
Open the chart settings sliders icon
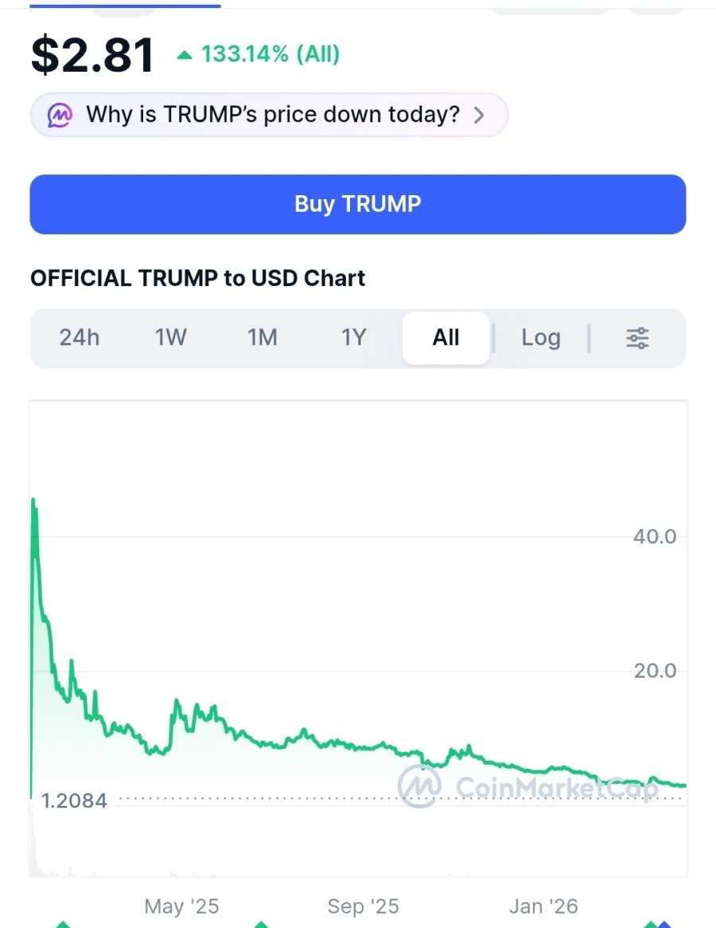[637, 338]
